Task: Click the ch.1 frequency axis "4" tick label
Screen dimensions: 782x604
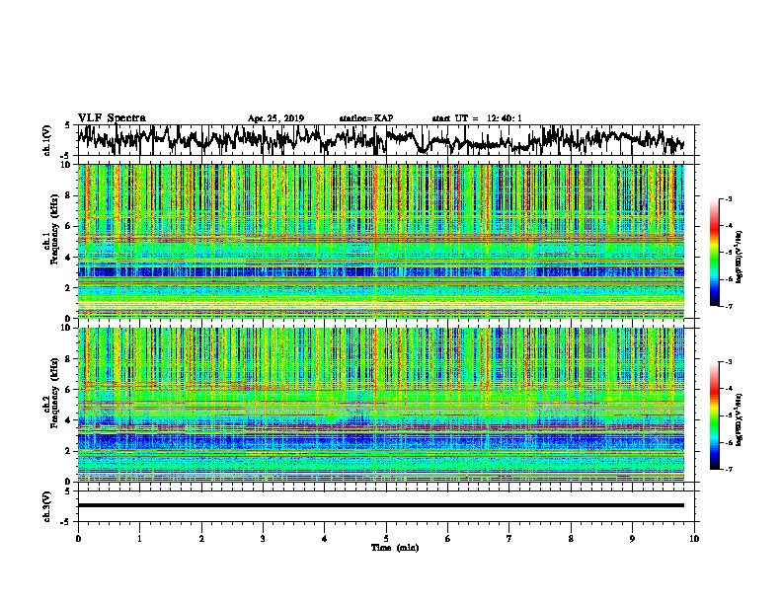Action: coord(69,258)
